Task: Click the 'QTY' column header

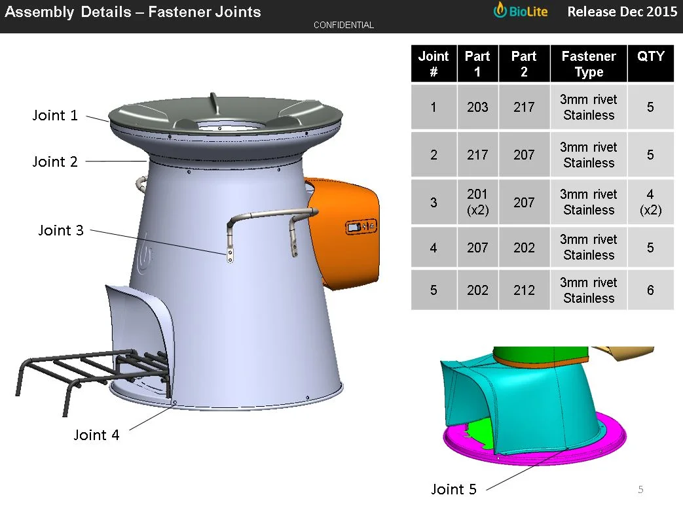Action: pos(651,63)
